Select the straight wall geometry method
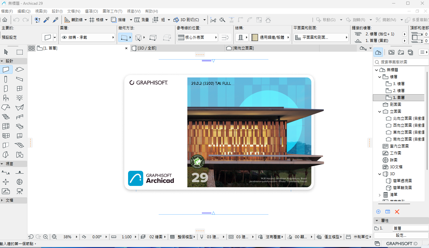Viewport: 429px width, 248px height. 125,37
